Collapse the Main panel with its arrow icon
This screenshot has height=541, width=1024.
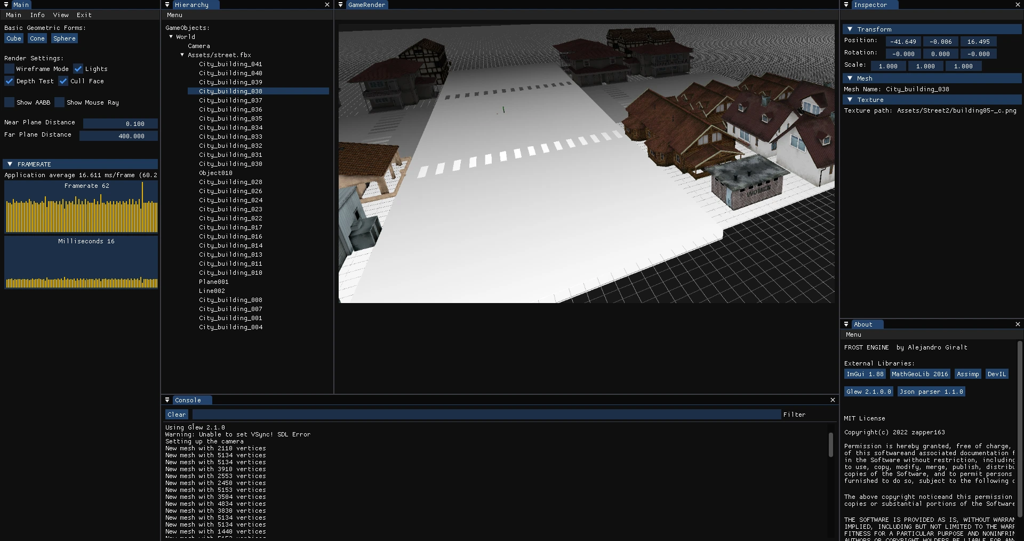[6, 5]
